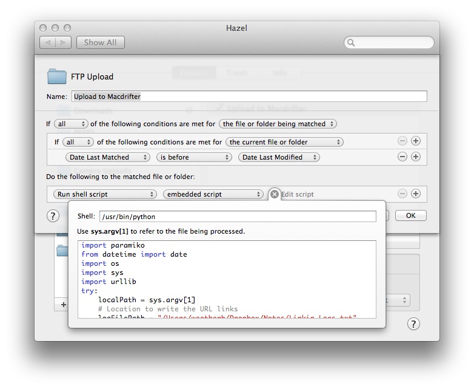The height and width of the screenshot is (389, 474).
Task: Remove the Date Last Matched condition row
Action: click(402, 157)
